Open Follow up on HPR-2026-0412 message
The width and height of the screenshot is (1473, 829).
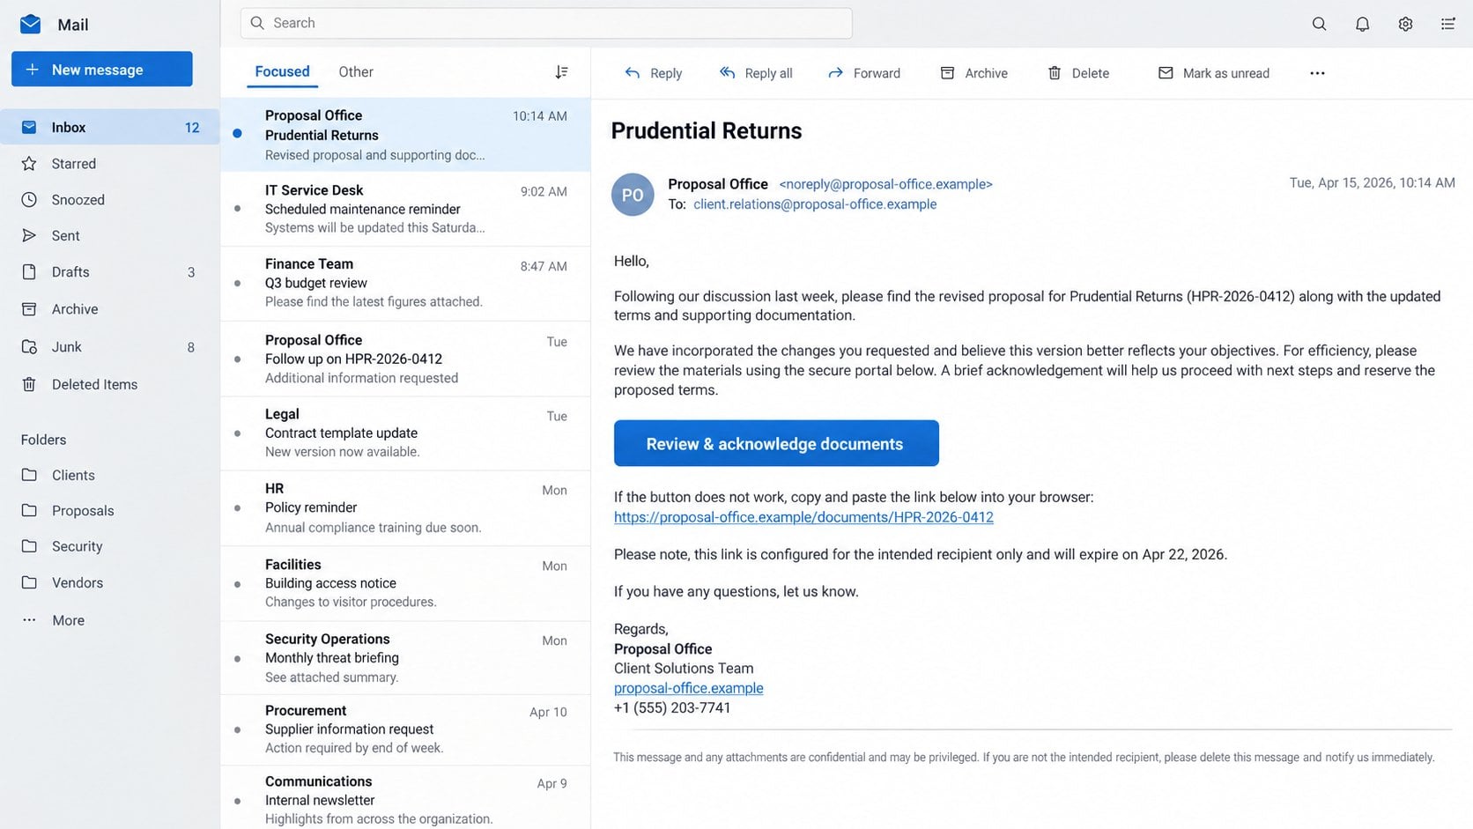405,359
